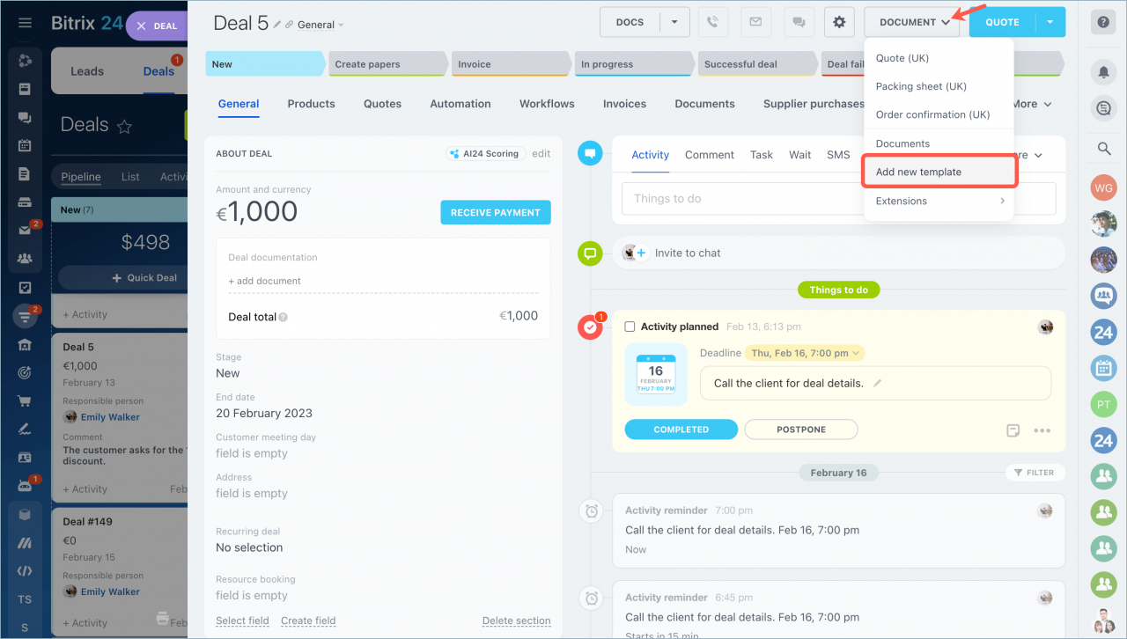Open the code developer icon in sidebar

click(x=25, y=571)
